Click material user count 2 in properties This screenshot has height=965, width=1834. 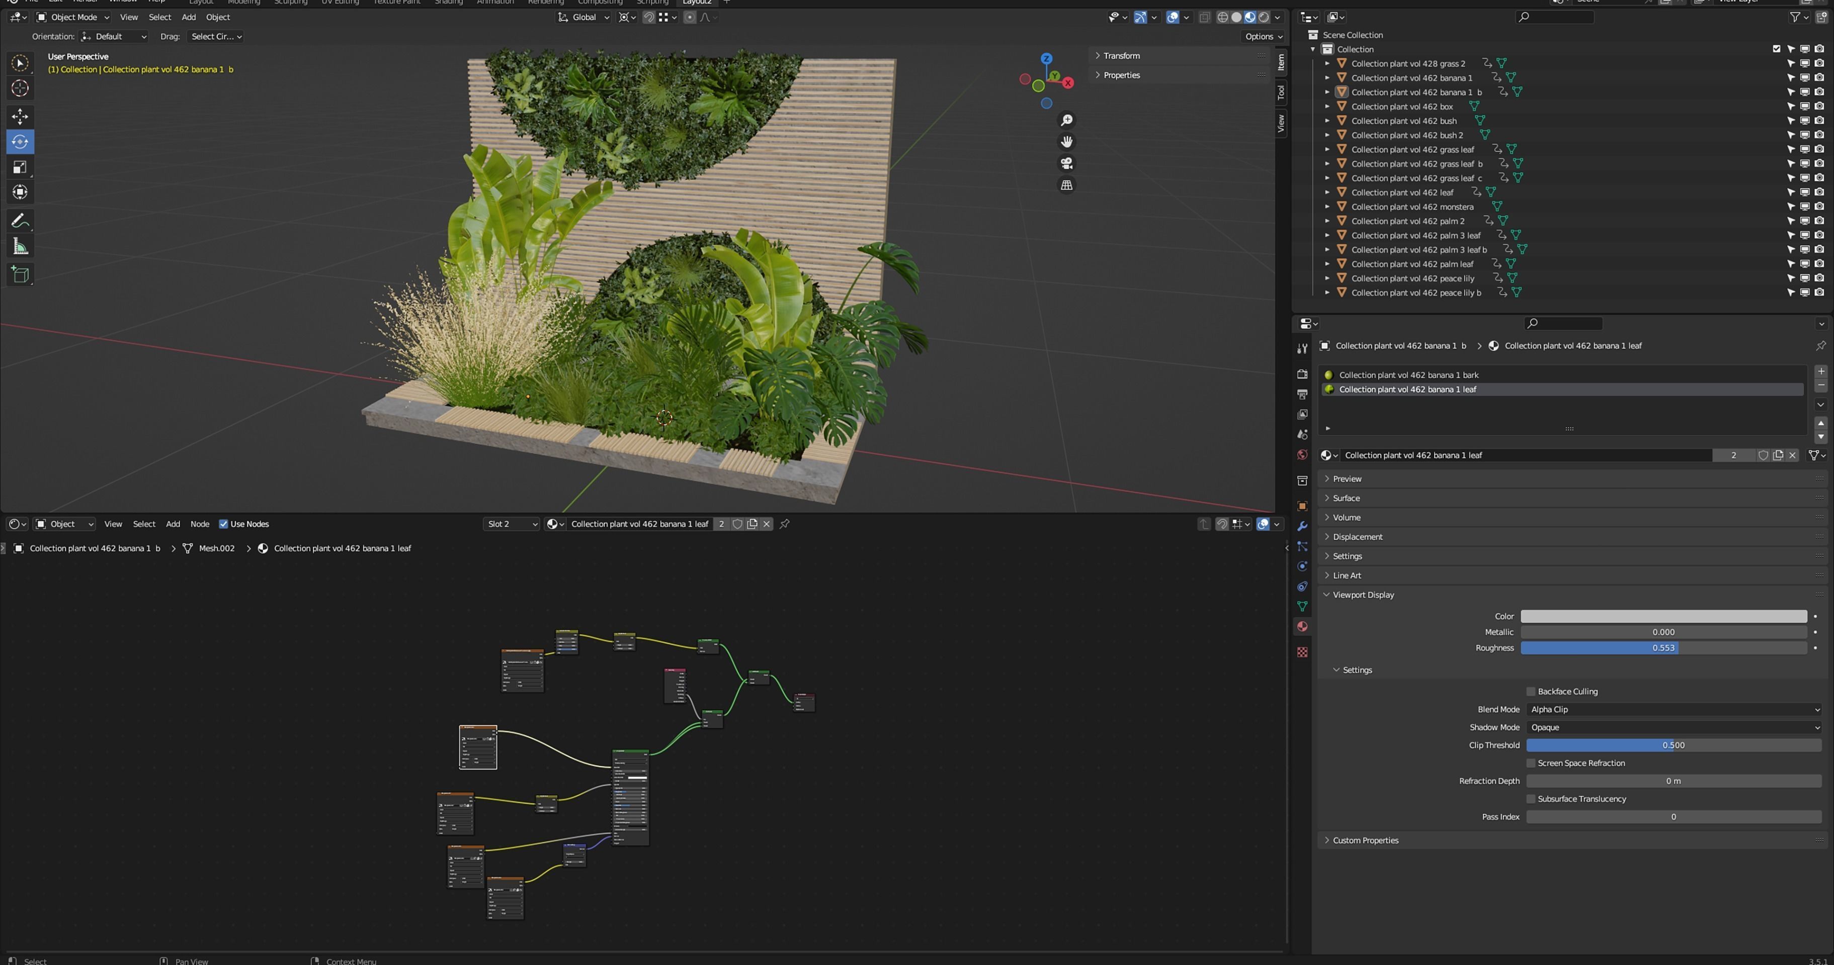1733,455
